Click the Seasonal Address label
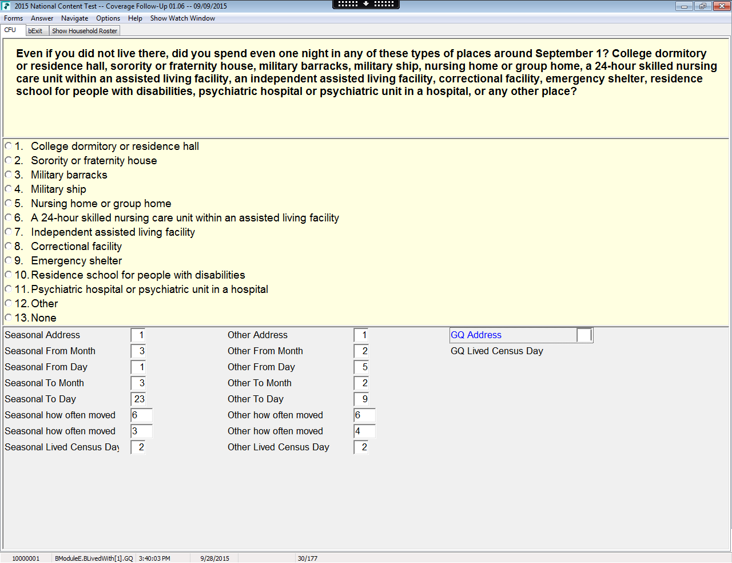Screen dimensions: 732x563 coord(42,335)
